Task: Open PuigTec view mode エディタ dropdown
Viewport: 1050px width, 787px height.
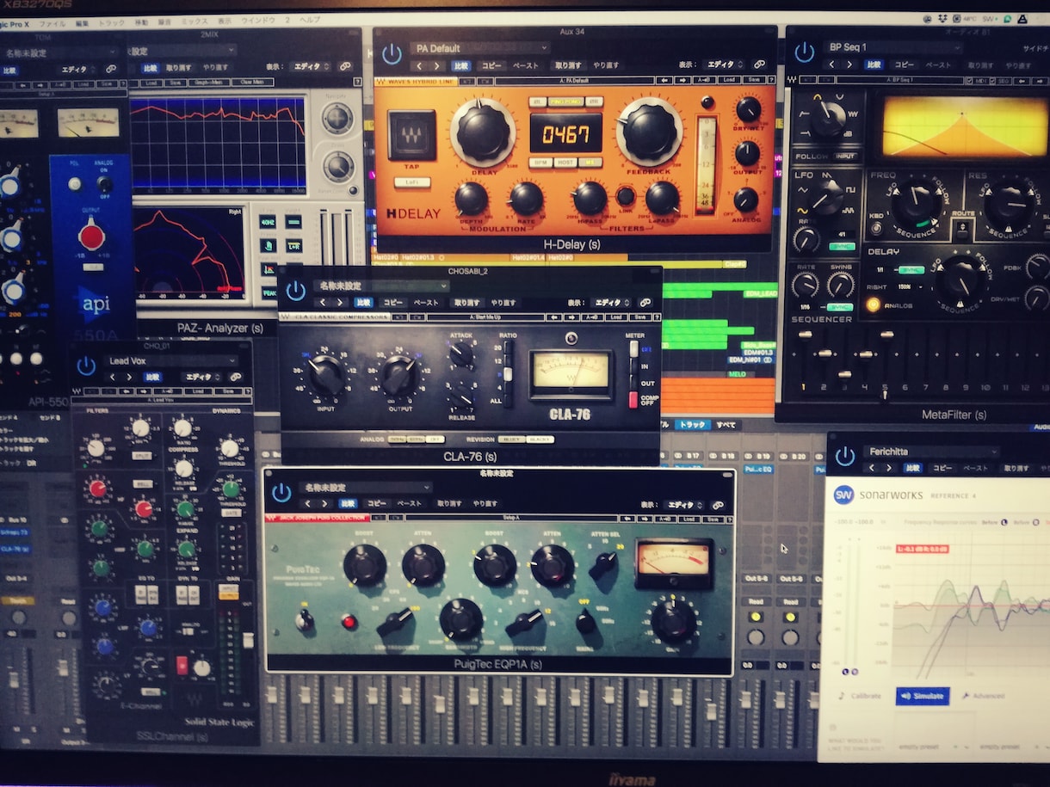Action: (x=686, y=505)
